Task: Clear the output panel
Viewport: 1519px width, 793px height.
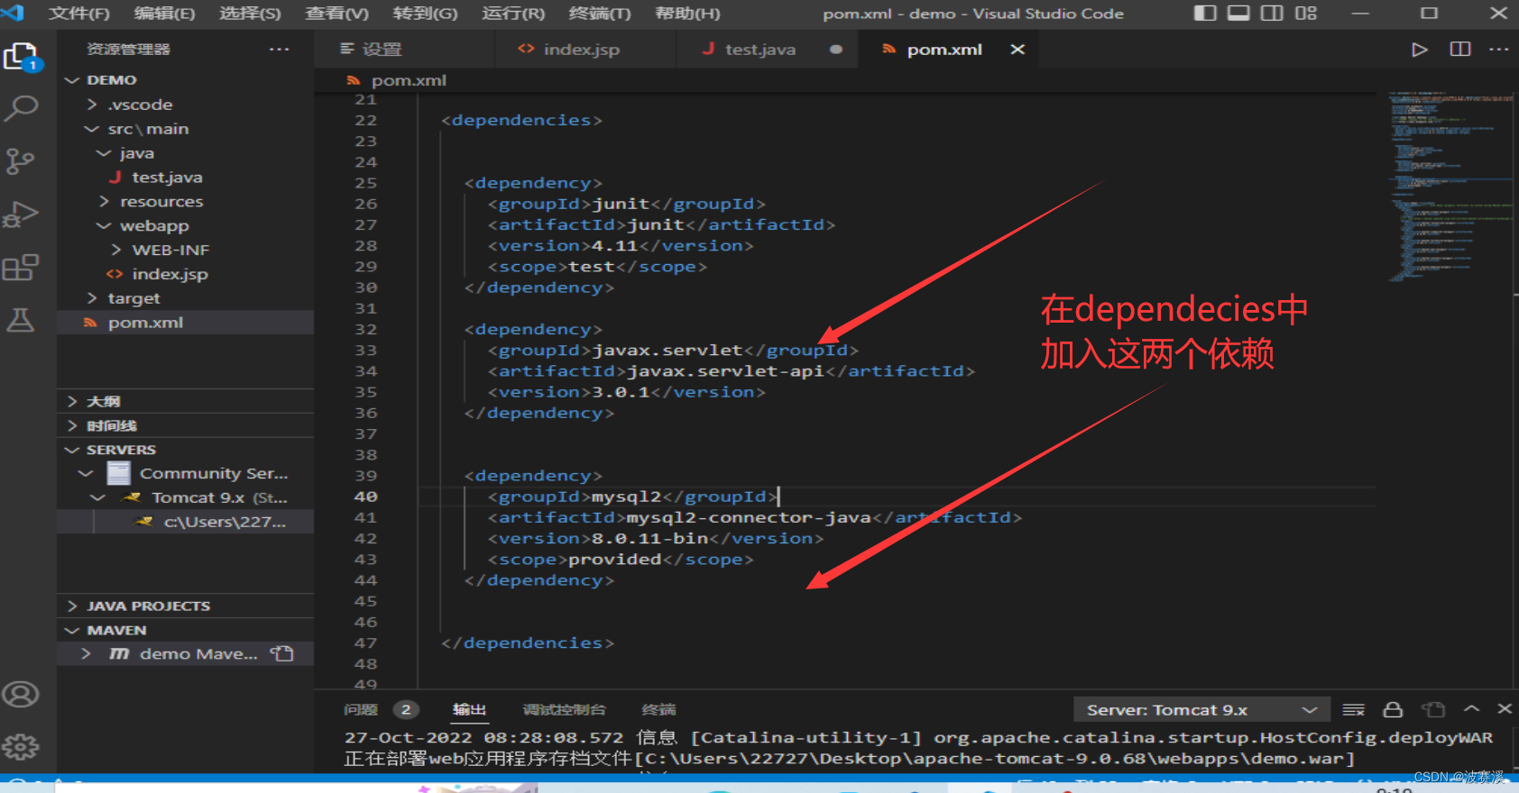Action: tap(1354, 710)
